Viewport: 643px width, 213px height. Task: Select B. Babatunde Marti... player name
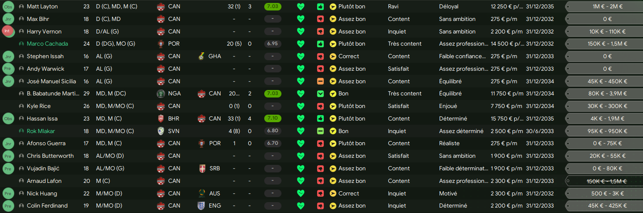53,93
